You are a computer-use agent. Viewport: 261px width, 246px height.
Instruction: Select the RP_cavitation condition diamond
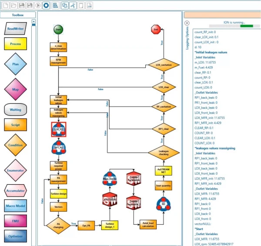(164, 107)
